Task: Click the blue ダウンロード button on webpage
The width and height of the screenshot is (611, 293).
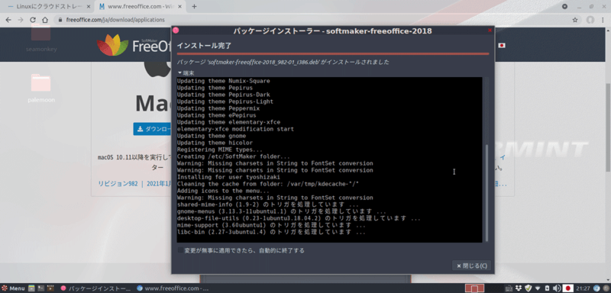Action: click(x=152, y=129)
